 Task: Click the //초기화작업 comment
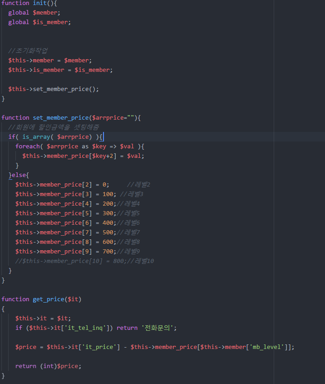(x=28, y=51)
